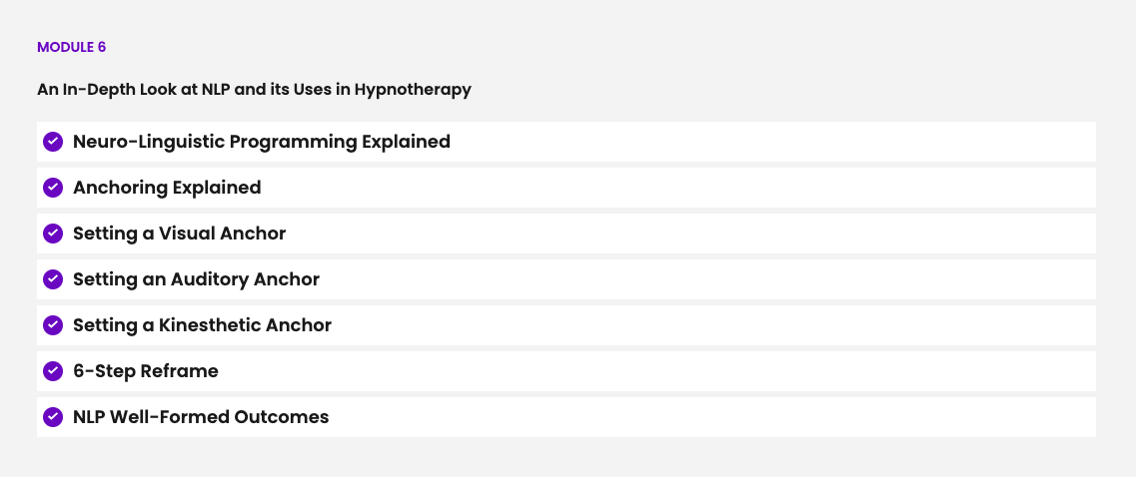Click the checkmark icon for Setting a Kinesthetic Anchor
Image resolution: width=1137 pixels, height=479 pixels.
[53, 325]
